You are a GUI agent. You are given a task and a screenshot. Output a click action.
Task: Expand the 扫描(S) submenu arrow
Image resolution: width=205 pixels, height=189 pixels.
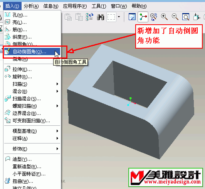coord(57,84)
